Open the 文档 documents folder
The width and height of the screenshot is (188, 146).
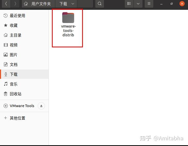(24, 65)
